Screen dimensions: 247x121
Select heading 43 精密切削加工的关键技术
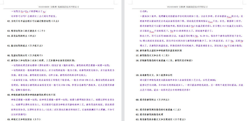26,31
